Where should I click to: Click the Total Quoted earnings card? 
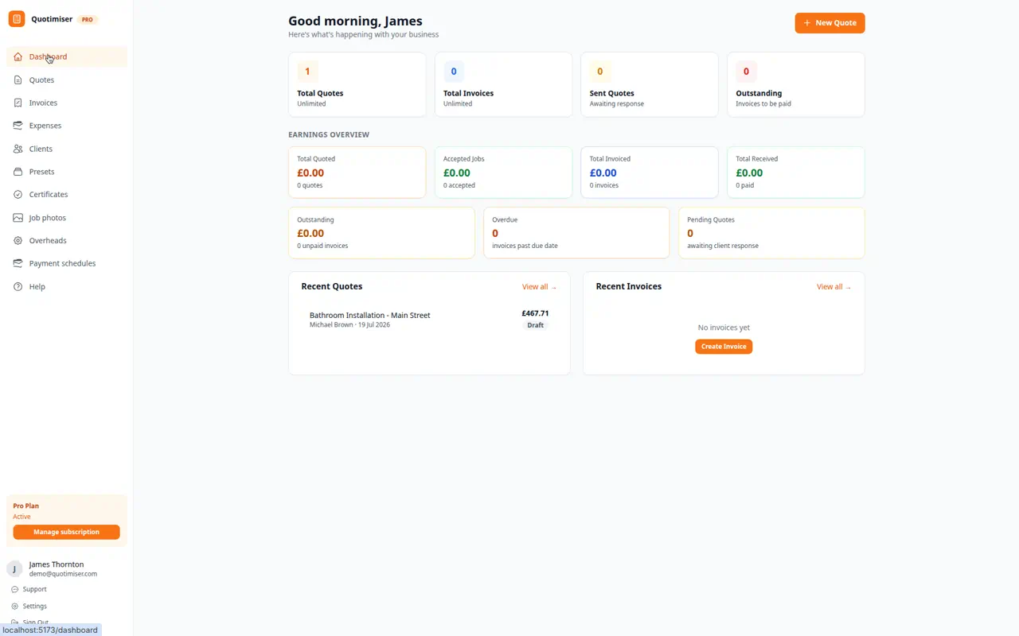pos(357,173)
